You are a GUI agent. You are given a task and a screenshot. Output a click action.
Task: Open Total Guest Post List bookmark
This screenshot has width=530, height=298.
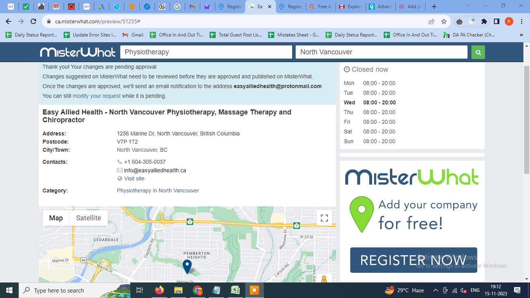coord(236,35)
